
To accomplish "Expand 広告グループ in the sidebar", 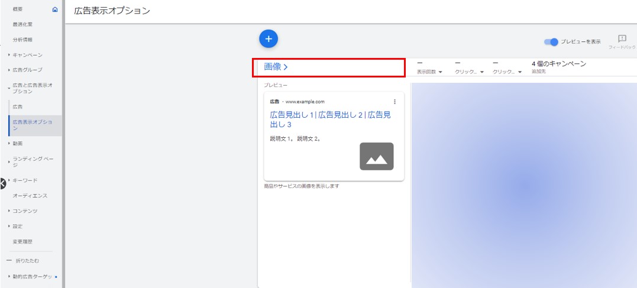I will 9,70.
